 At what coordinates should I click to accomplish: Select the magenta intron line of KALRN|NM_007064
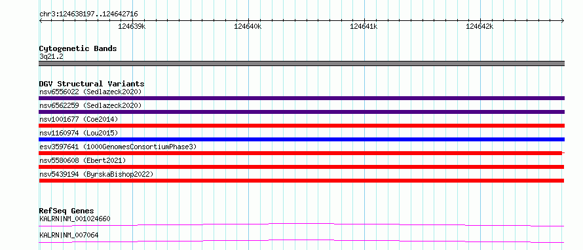[301, 241]
